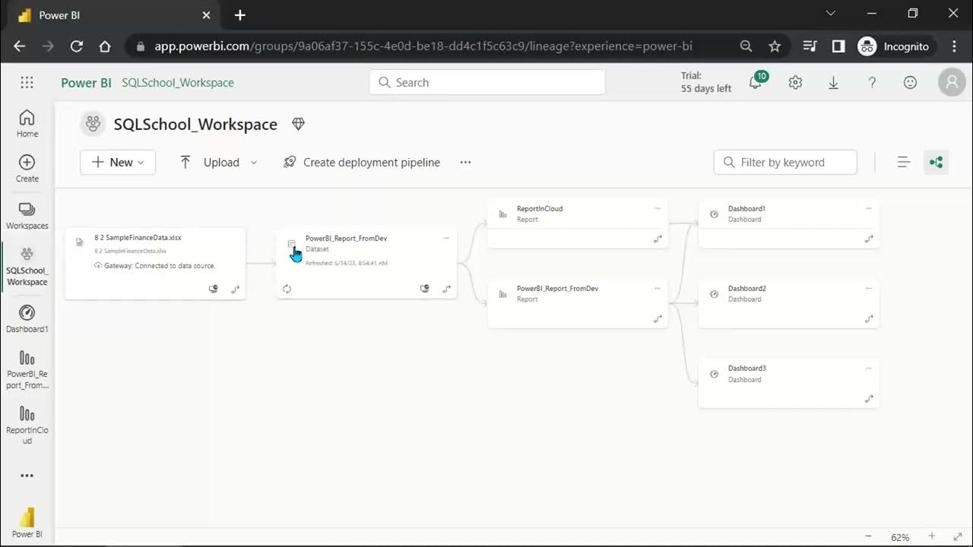Open more options on Dashboard3 card
This screenshot has height=547, width=973.
pyautogui.click(x=869, y=368)
